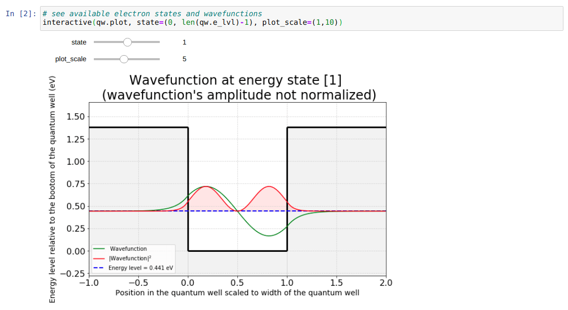Click the state slider label

[x=79, y=42]
